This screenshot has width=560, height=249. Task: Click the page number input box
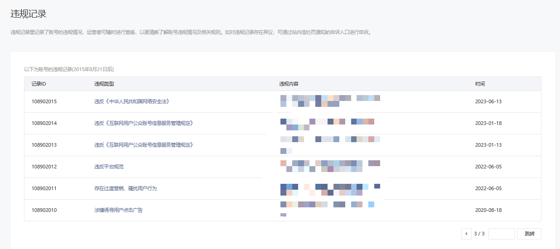[x=502, y=234]
